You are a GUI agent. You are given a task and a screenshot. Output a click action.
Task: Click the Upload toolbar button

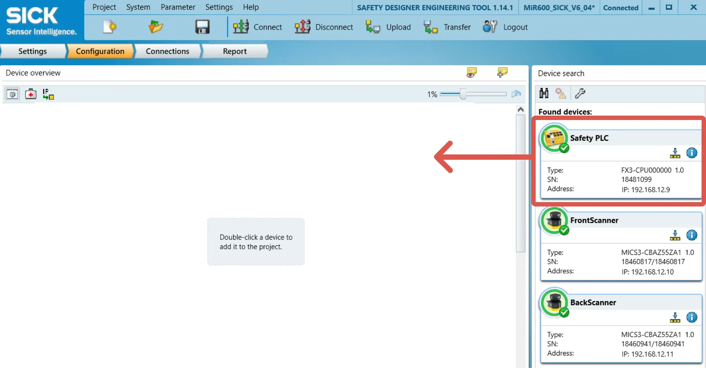(x=388, y=27)
